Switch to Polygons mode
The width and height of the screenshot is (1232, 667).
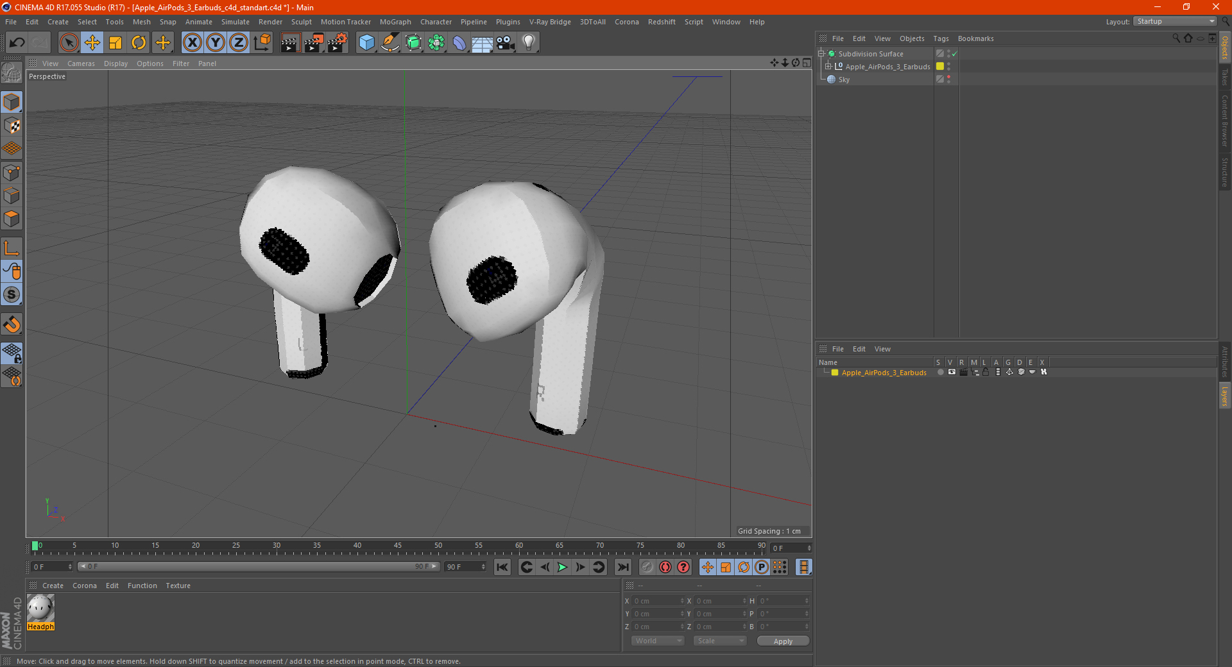12,219
